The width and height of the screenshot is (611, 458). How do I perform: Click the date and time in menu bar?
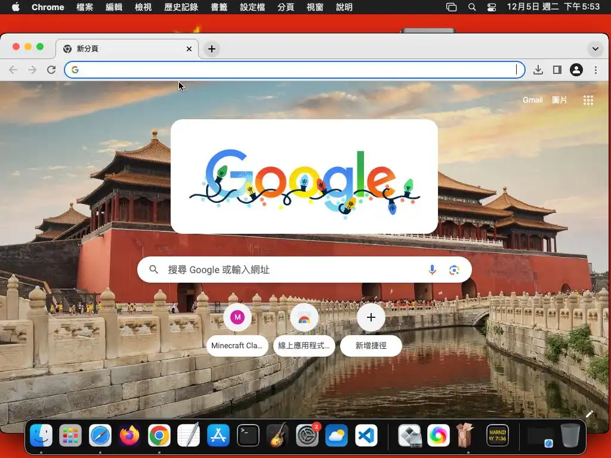tap(553, 7)
